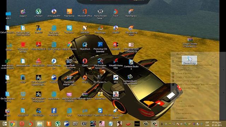Open DAEMON Tools Lite desktop icon
Viewport: 226px width, 127px height.
pyautogui.click(x=54, y=64)
